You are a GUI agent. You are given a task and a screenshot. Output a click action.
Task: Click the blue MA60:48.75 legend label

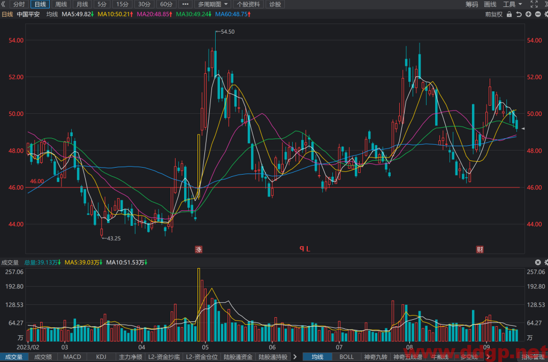click(x=233, y=14)
